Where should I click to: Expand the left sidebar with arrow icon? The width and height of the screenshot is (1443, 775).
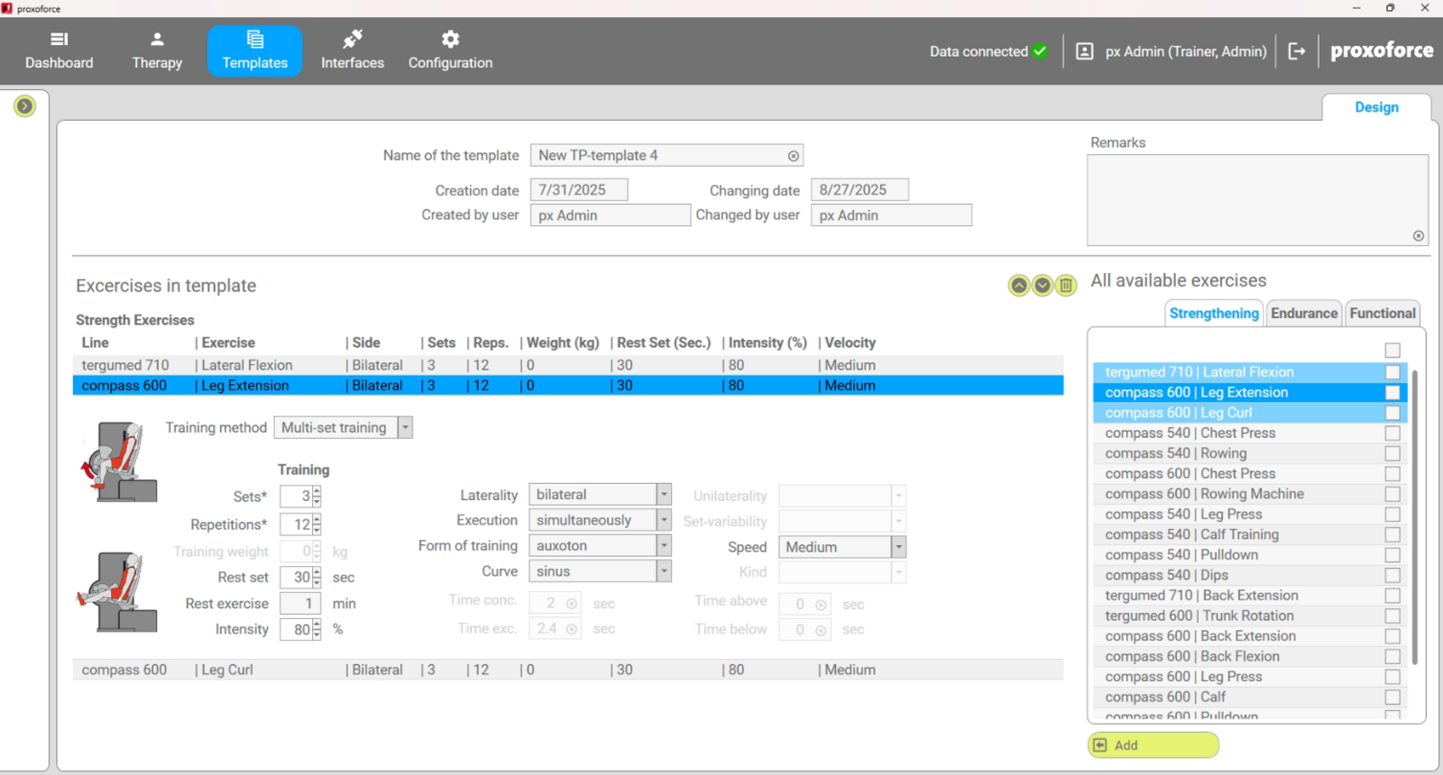(x=25, y=106)
